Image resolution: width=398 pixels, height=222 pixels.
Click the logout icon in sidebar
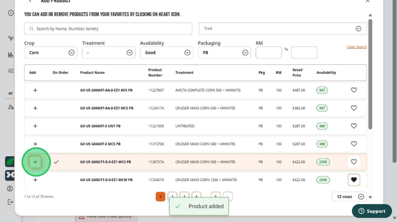coord(10,202)
